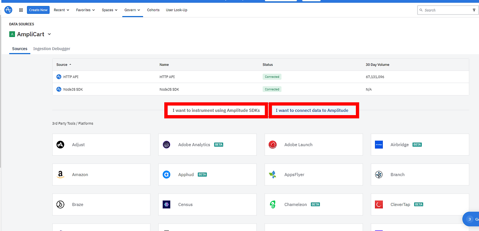Open the Adobe Launch integration label
The image size is (479, 231).
pyautogui.click(x=298, y=145)
